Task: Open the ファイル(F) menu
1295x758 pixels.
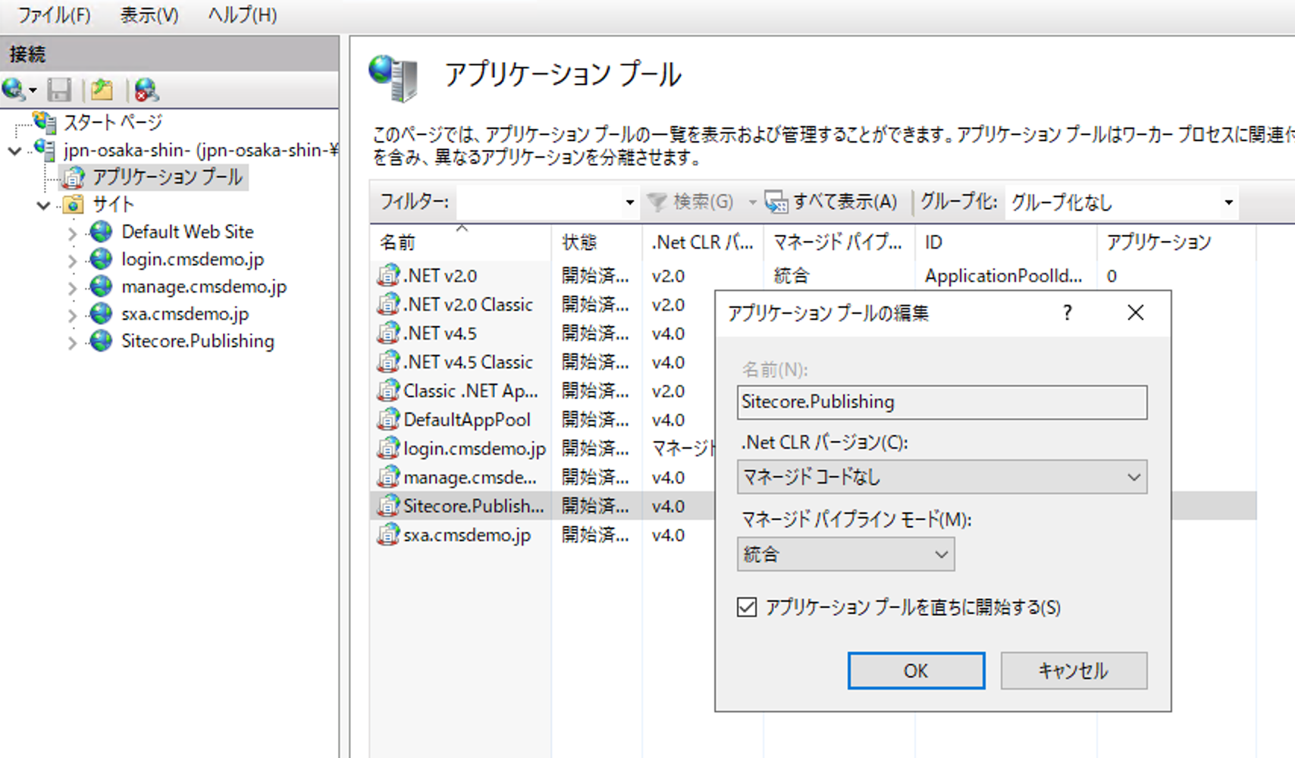Action: click(x=55, y=15)
